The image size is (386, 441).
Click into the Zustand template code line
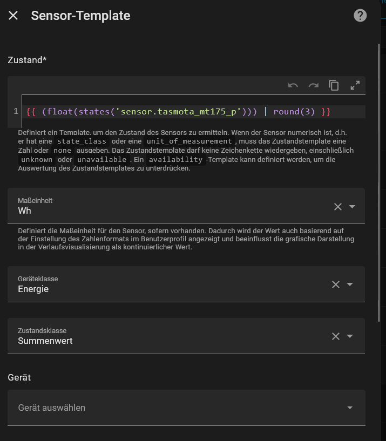tap(178, 112)
